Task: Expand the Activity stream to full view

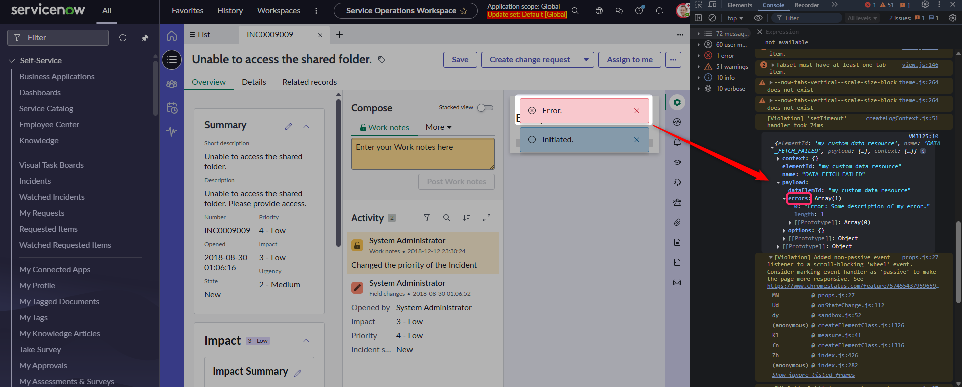Action: pyautogui.click(x=486, y=218)
